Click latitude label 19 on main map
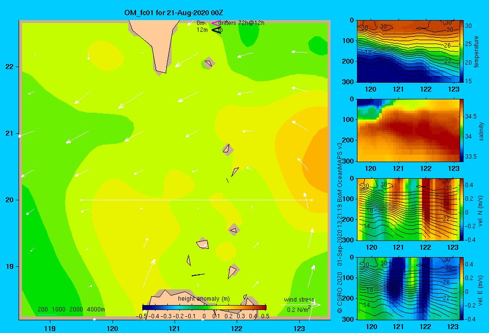 pos(10,266)
